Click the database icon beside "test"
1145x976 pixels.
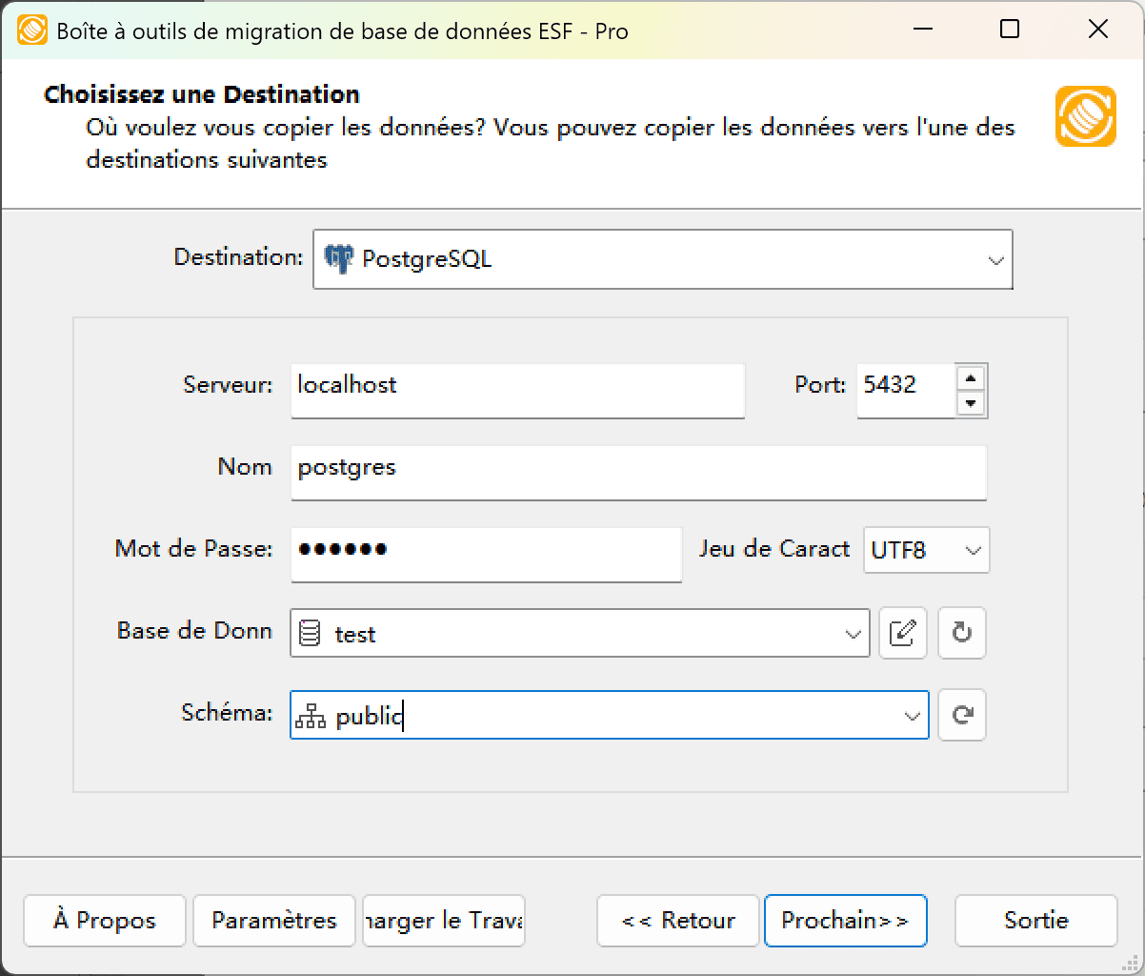pyautogui.click(x=311, y=633)
